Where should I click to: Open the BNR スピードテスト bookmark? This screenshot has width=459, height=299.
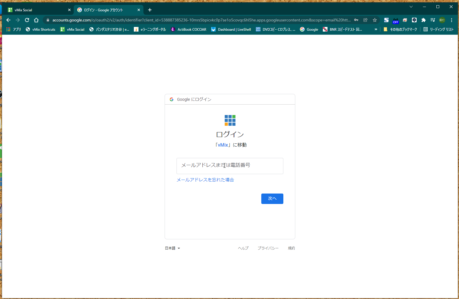[x=343, y=29]
